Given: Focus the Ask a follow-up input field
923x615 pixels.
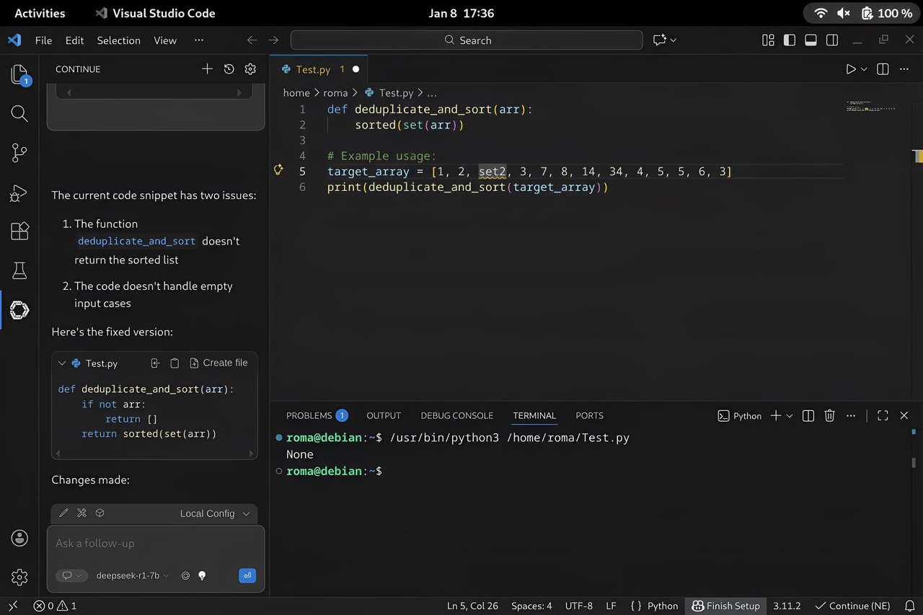Looking at the screenshot, I should (x=156, y=544).
